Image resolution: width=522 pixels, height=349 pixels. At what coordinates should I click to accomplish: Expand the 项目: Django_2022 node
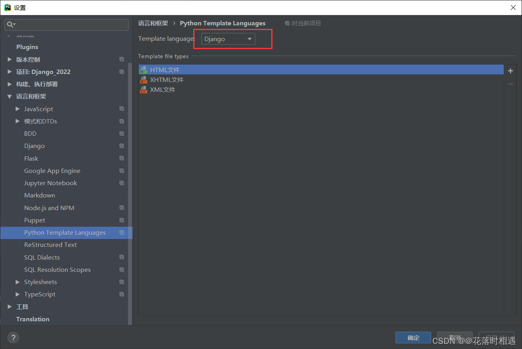tap(10, 72)
